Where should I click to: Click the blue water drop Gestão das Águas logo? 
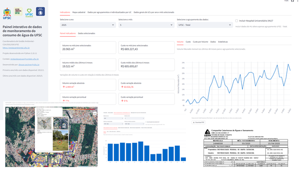click(x=40, y=11)
